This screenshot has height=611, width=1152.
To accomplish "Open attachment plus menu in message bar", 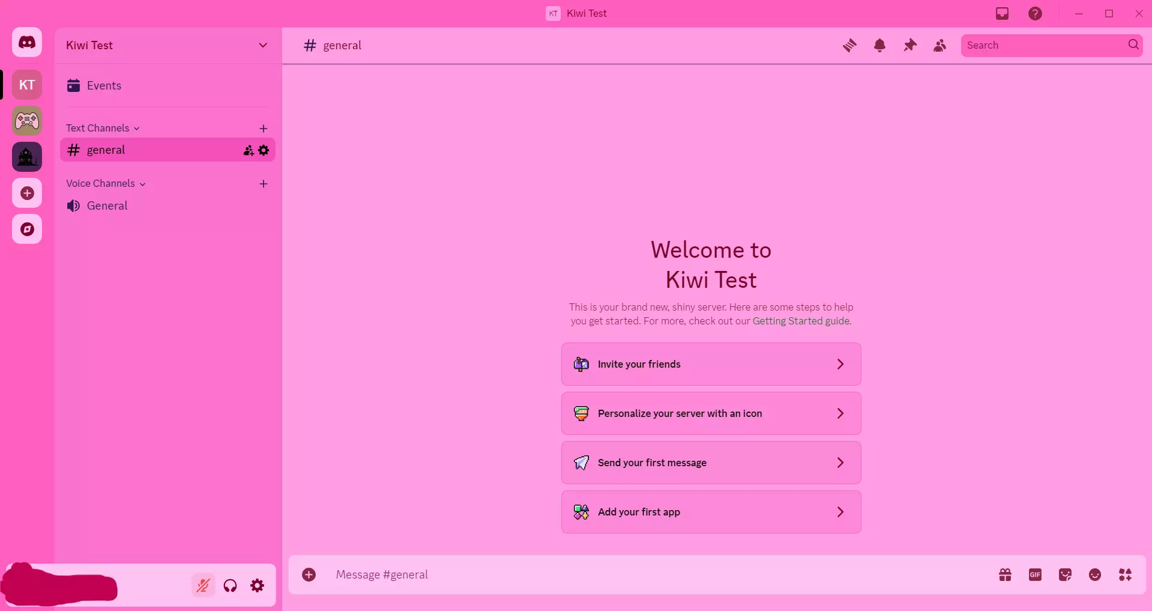I will coord(309,575).
